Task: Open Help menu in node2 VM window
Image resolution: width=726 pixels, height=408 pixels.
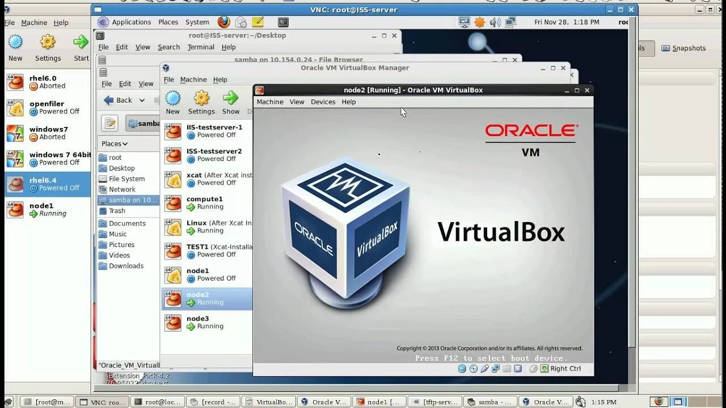Action: 349,102
